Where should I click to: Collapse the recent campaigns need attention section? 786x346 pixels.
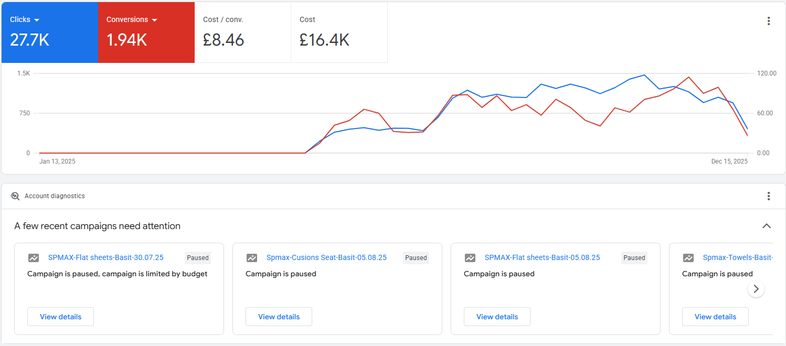click(x=766, y=226)
